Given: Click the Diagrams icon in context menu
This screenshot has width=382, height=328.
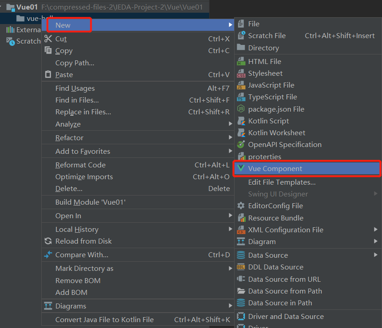Looking at the screenshot, I should (48, 306).
